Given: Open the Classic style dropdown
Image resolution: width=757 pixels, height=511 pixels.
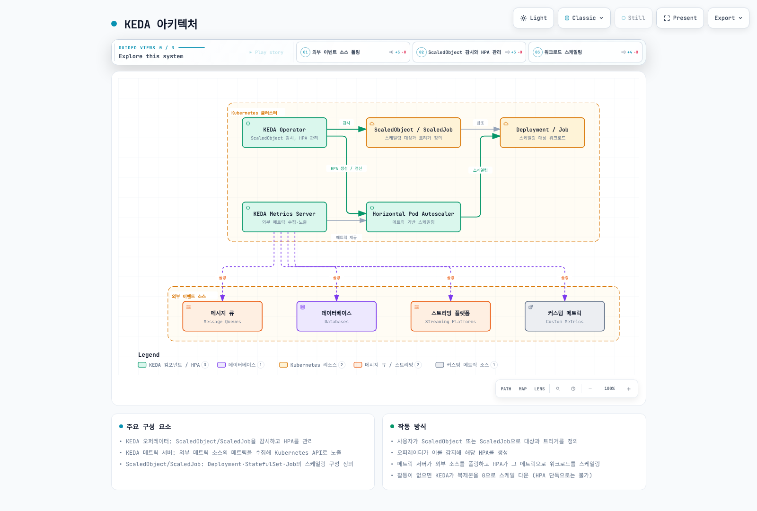Looking at the screenshot, I should pyautogui.click(x=584, y=18).
